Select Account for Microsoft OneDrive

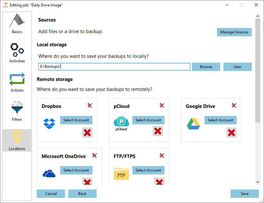pyautogui.click(x=76, y=170)
